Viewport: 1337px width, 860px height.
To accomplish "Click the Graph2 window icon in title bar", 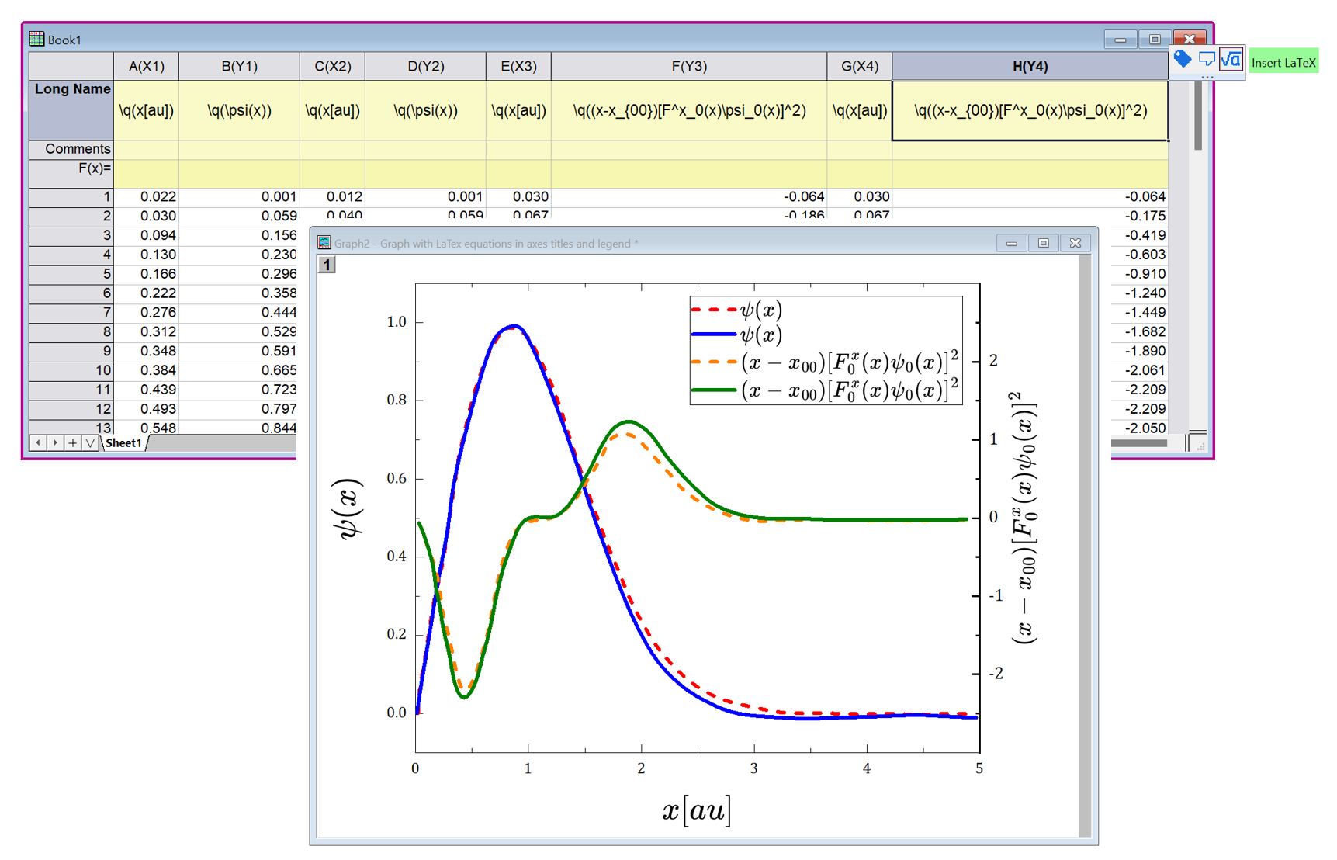I will (324, 243).
